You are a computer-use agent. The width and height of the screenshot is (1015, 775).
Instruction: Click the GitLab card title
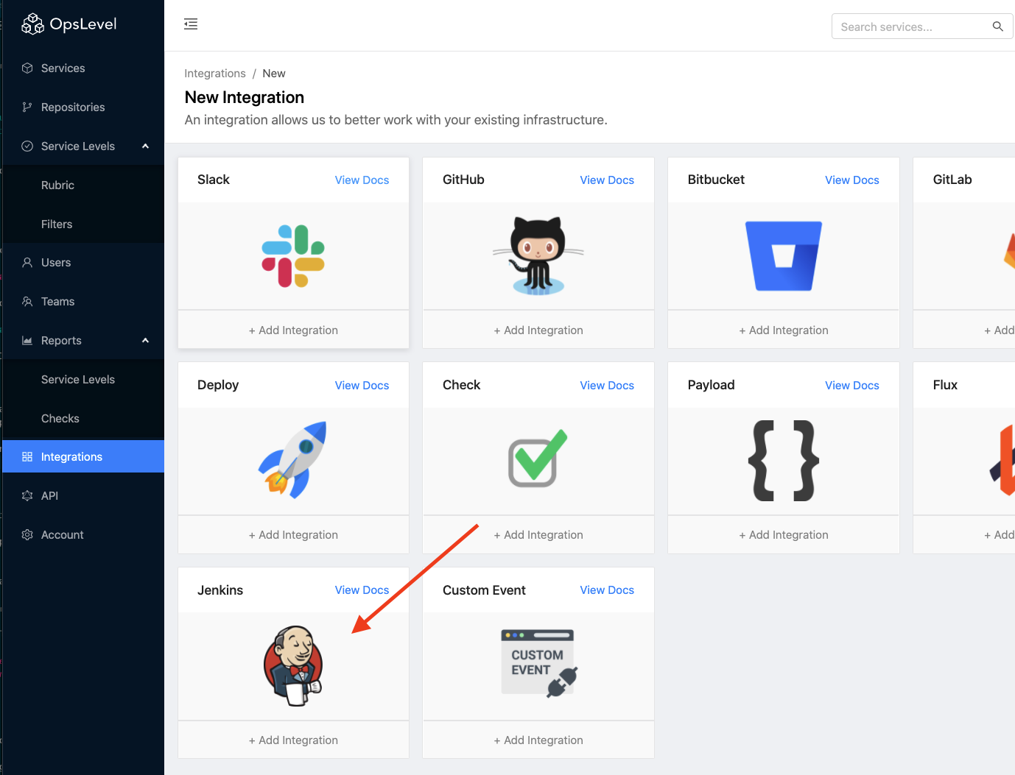[x=952, y=180]
